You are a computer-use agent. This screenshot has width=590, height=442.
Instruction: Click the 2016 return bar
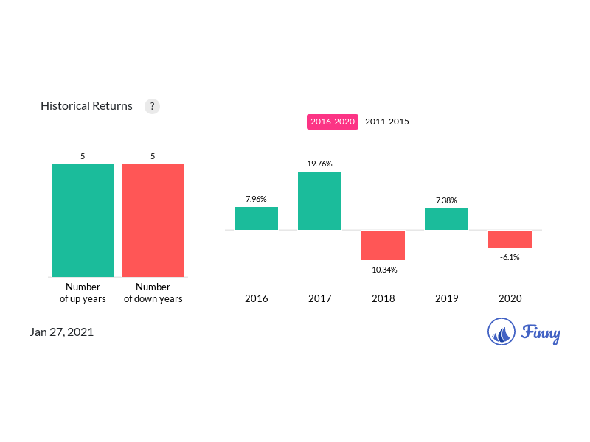(256, 219)
